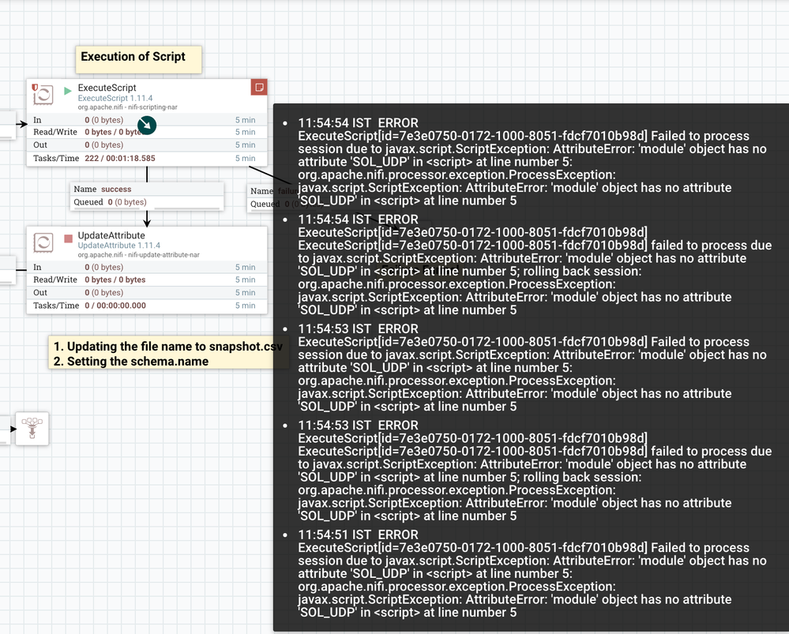The width and height of the screenshot is (789, 634).
Task: Click the connection drag arrow circle on ExecuteScript
Action: tap(147, 125)
